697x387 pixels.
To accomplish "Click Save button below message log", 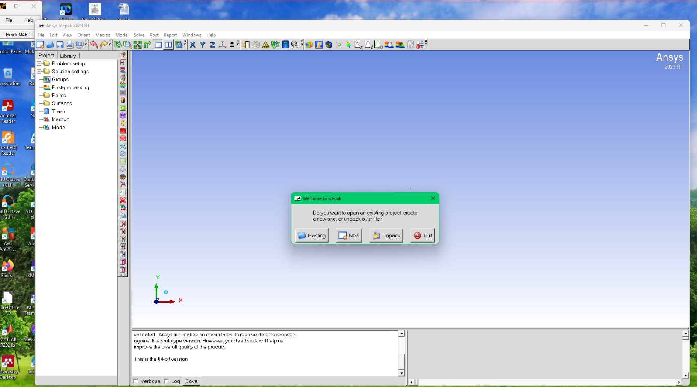I will click(x=191, y=381).
